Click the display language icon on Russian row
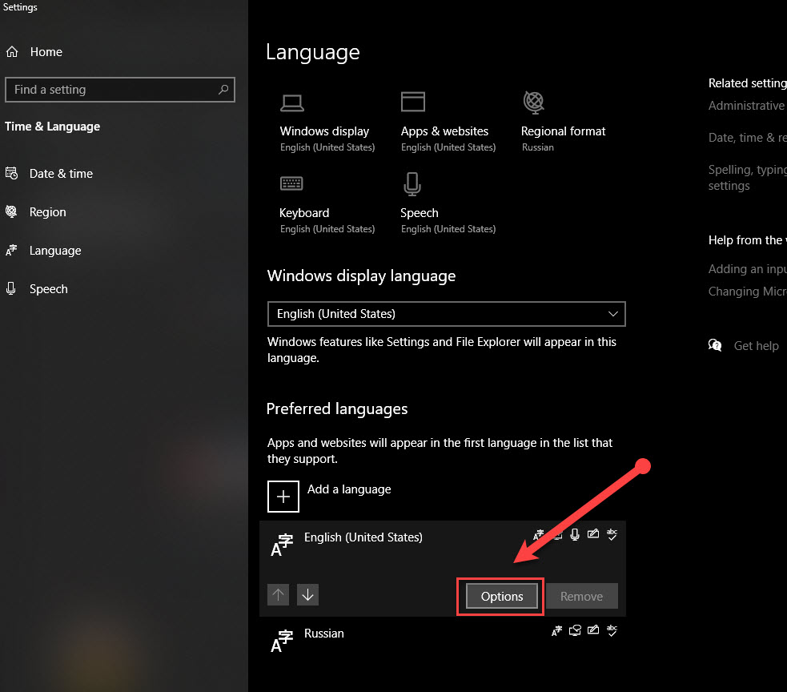Screen dimensions: 787x692 click(556, 631)
